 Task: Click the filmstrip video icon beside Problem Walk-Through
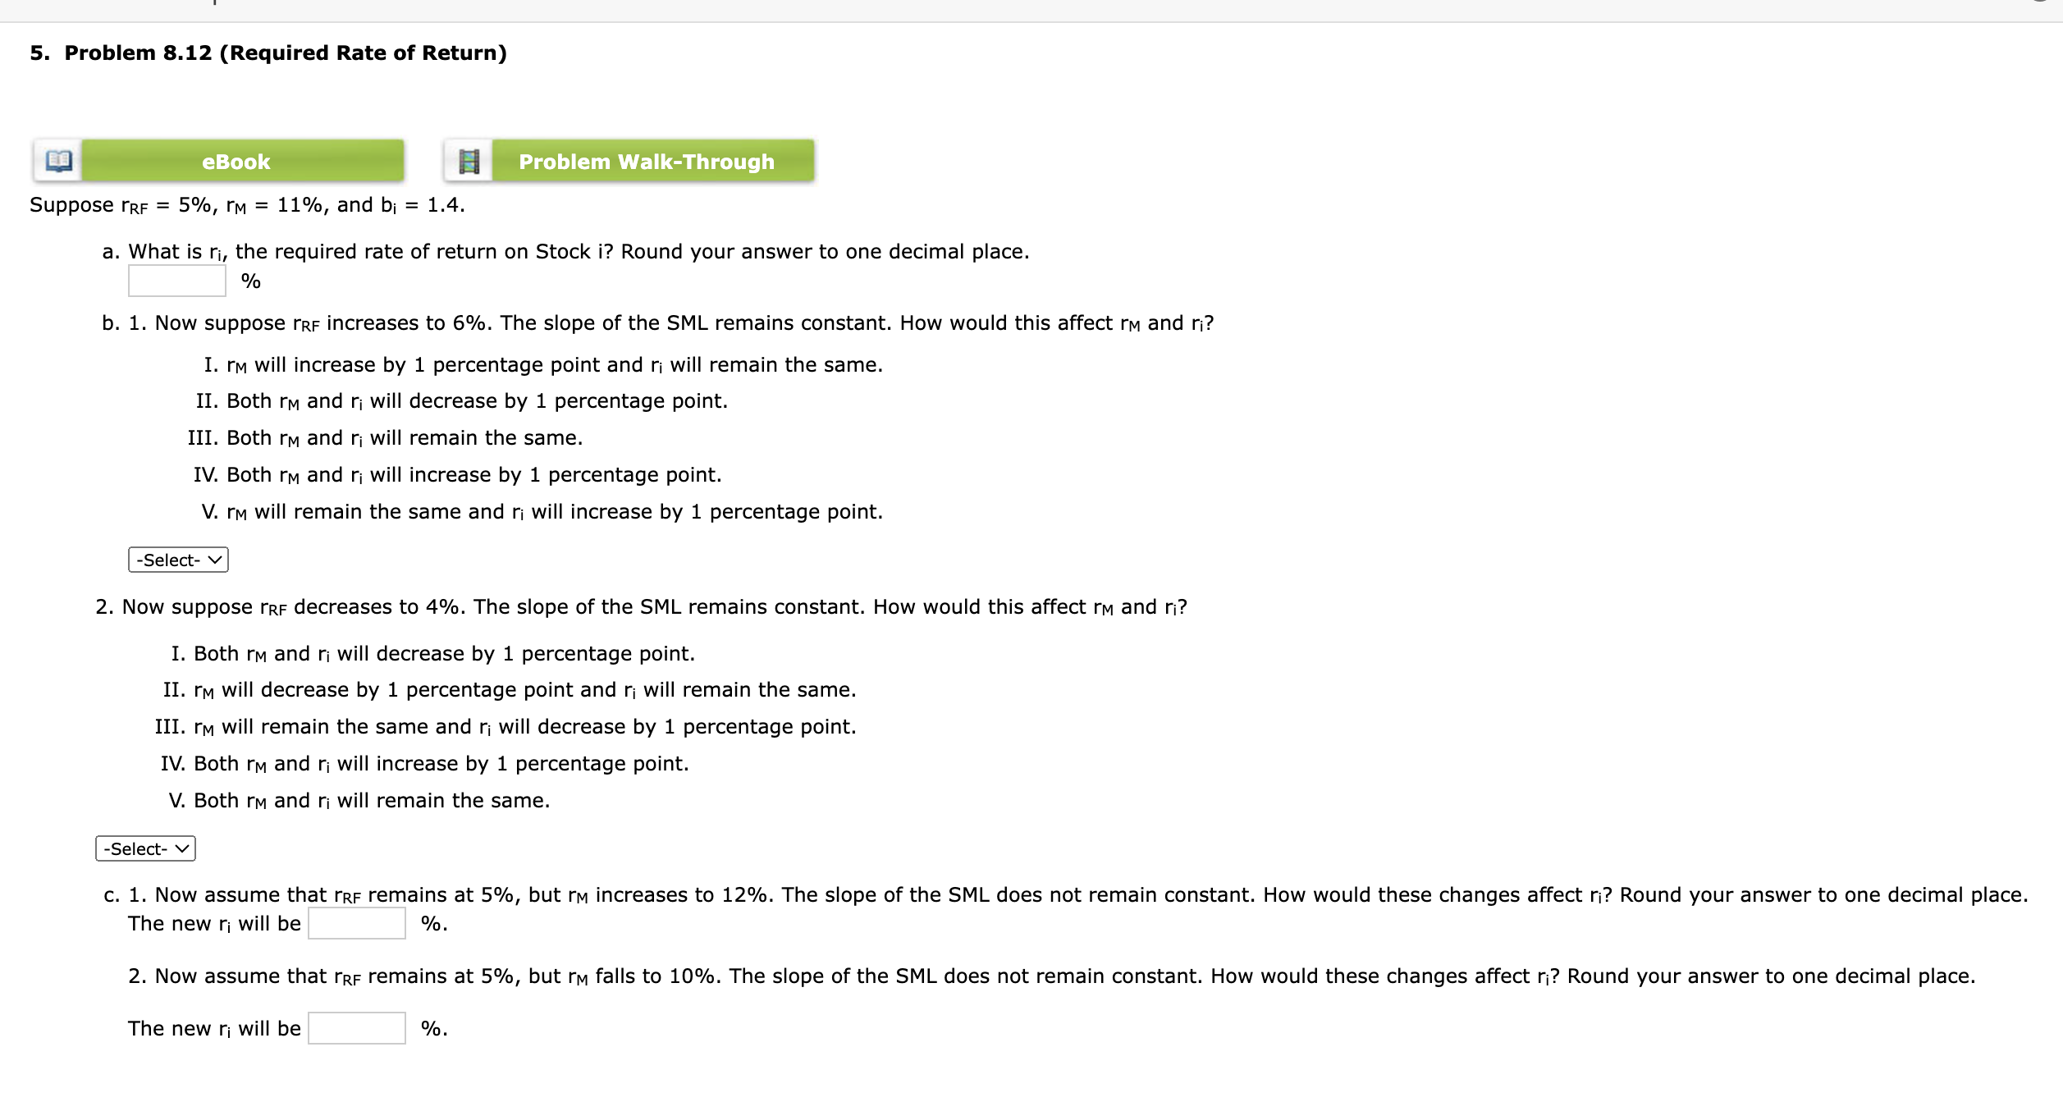(x=469, y=161)
